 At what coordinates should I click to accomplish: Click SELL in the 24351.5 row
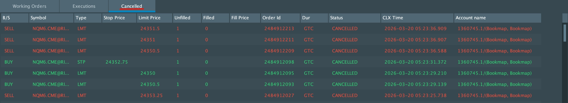9,29
